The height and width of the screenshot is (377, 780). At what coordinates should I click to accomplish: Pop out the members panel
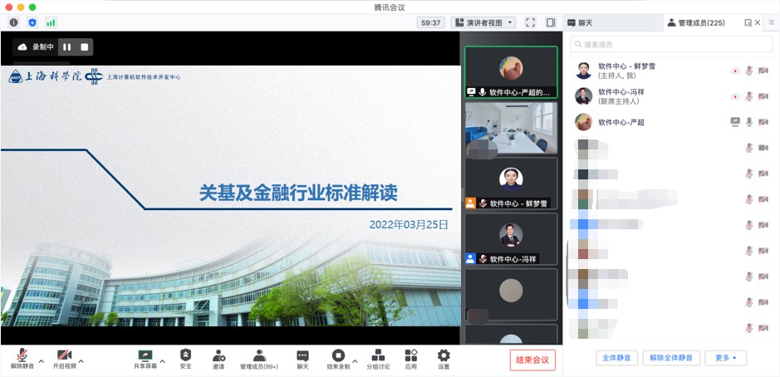point(748,22)
